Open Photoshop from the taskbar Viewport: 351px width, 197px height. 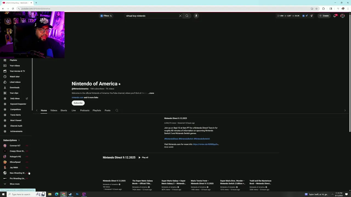[77, 195]
